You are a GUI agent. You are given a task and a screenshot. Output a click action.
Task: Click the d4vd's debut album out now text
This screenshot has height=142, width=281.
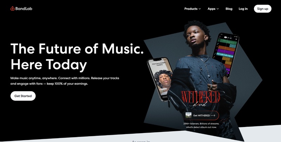click(201, 127)
